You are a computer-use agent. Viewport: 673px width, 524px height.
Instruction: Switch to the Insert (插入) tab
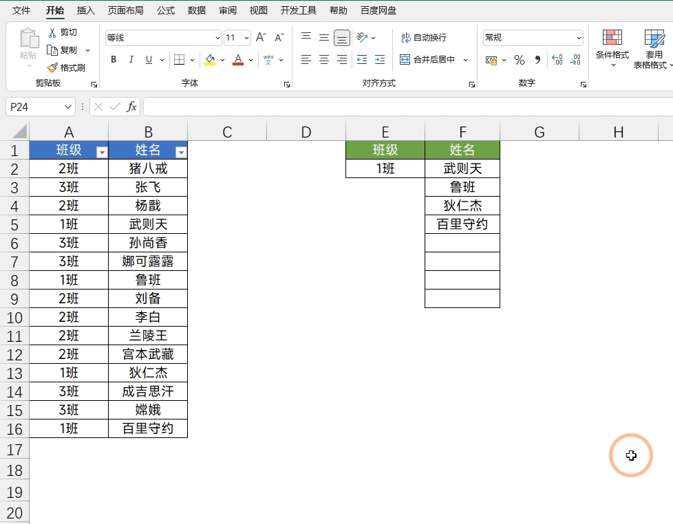point(85,10)
